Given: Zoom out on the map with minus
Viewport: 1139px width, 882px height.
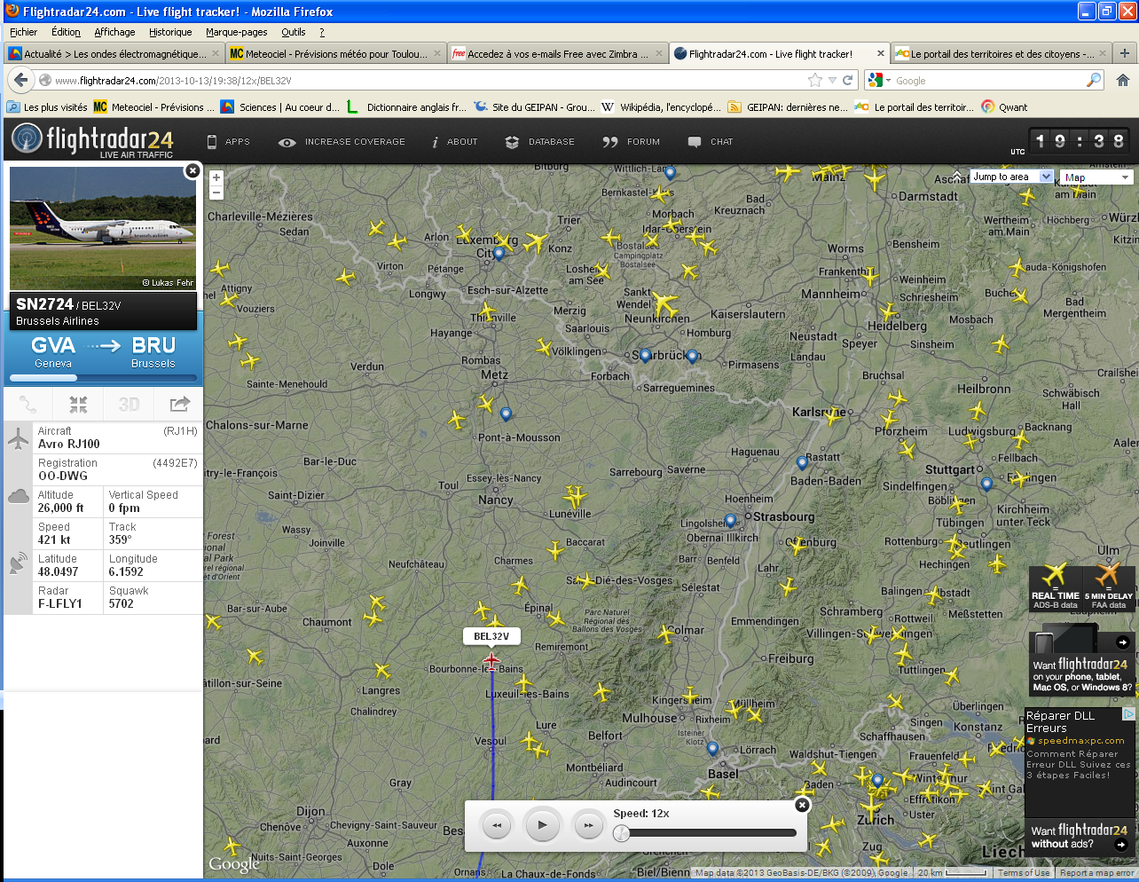Looking at the screenshot, I should (216, 193).
